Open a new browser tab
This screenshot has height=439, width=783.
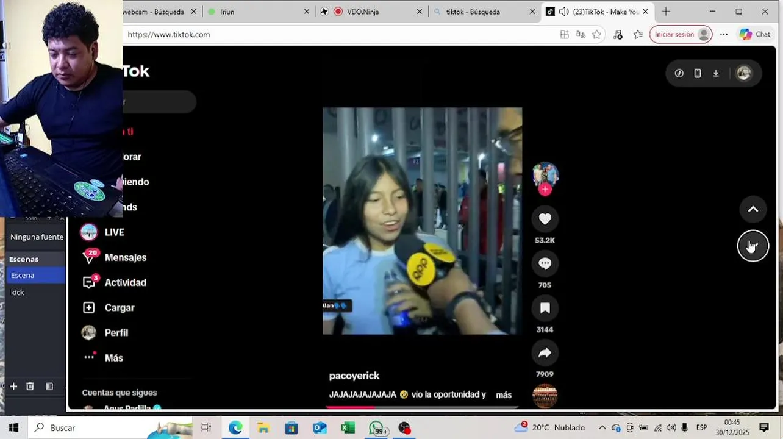(666, 12)
